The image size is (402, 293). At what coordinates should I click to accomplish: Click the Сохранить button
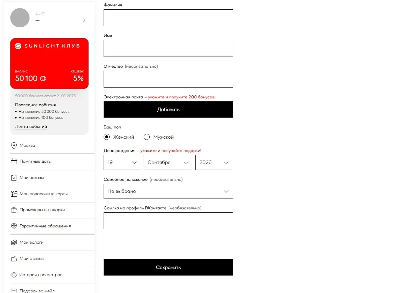click(x=168, y=267)
